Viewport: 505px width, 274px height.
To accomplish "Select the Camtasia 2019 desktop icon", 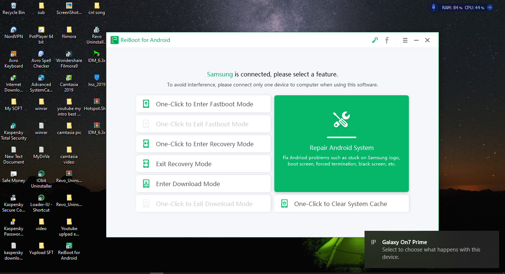I will 69,83.
